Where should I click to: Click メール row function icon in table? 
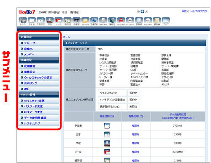107,152
